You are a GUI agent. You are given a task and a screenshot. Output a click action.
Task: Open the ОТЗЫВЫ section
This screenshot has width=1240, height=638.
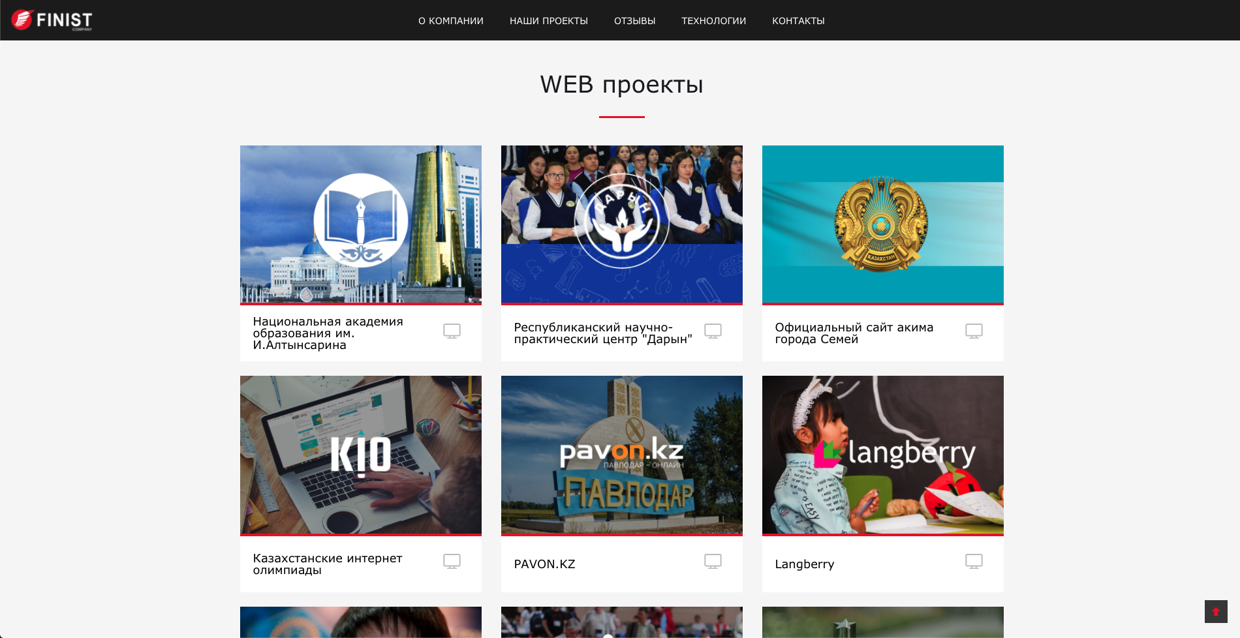coord(634,20)
